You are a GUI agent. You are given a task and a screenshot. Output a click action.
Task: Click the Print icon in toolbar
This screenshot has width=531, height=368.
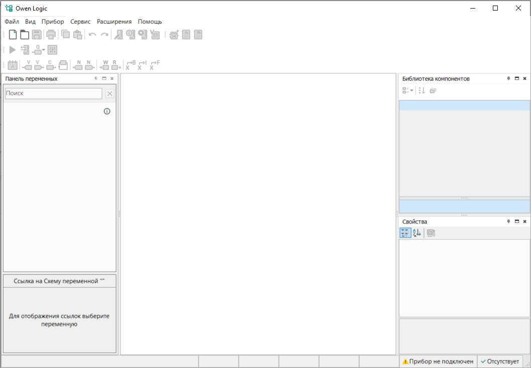click(51, 35)
